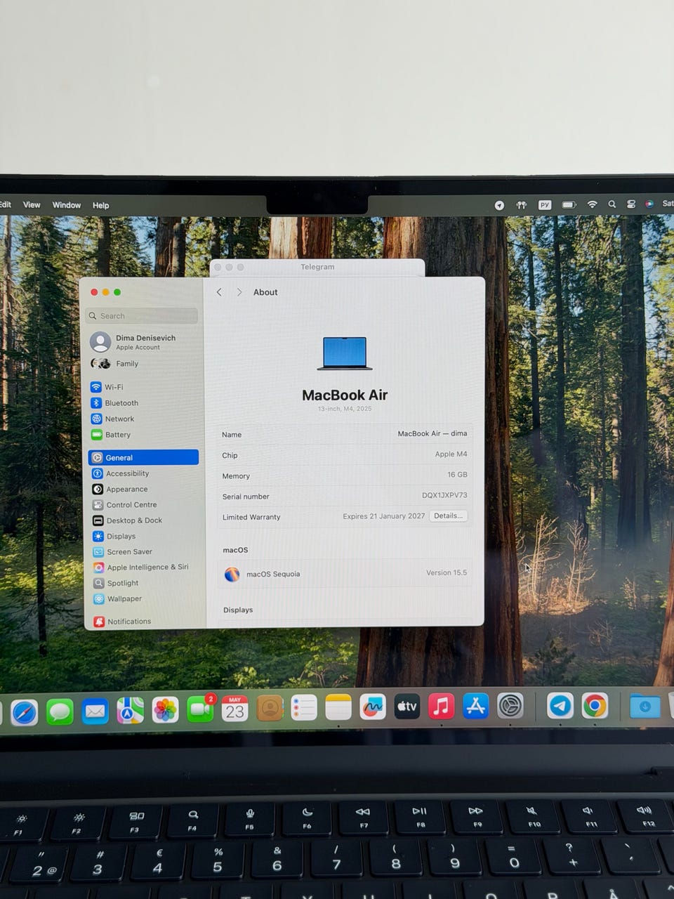This screenshot has width=674, height=899.
Task: Launch Reminders from the Dock
Action: coord(304,708)
